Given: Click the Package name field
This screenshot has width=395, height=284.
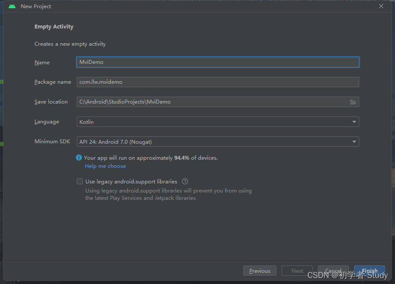Looking at the screenshot, I should click(x=218, y=82).
